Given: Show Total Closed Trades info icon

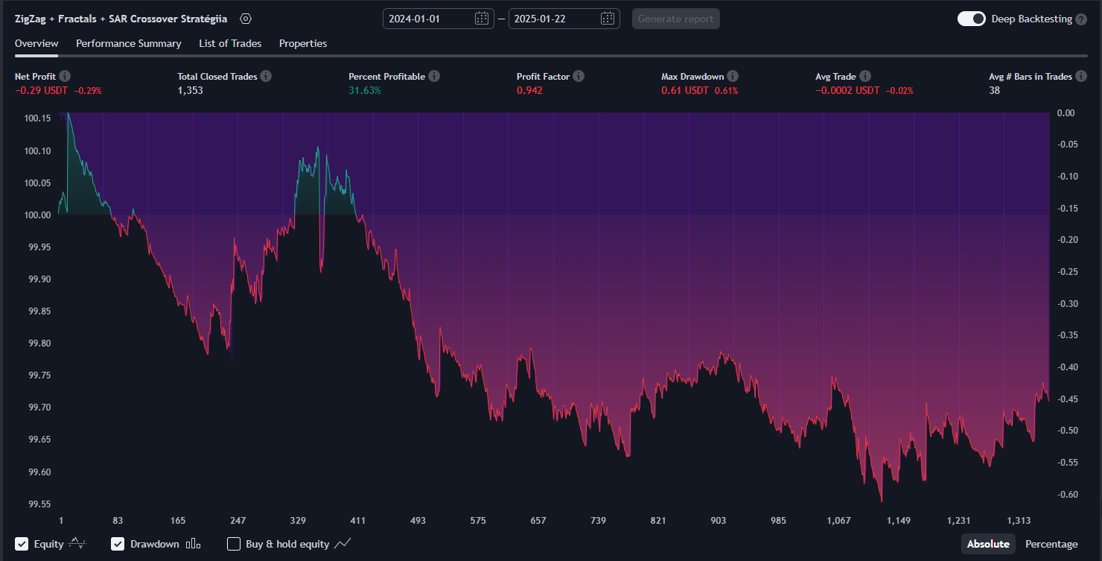Looking at the screenshot, I should [266, 76].
